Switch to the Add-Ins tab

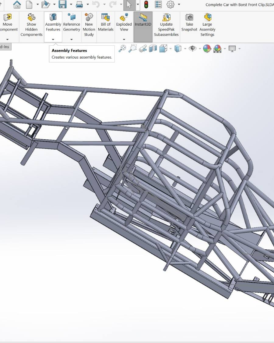pos(5,47)
